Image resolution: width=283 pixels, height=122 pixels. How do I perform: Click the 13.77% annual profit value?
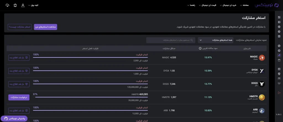208,84
